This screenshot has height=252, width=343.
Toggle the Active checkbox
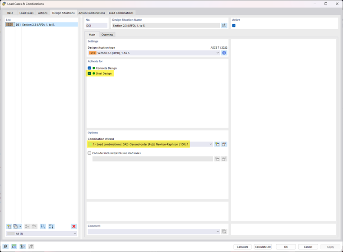[234, 26]
